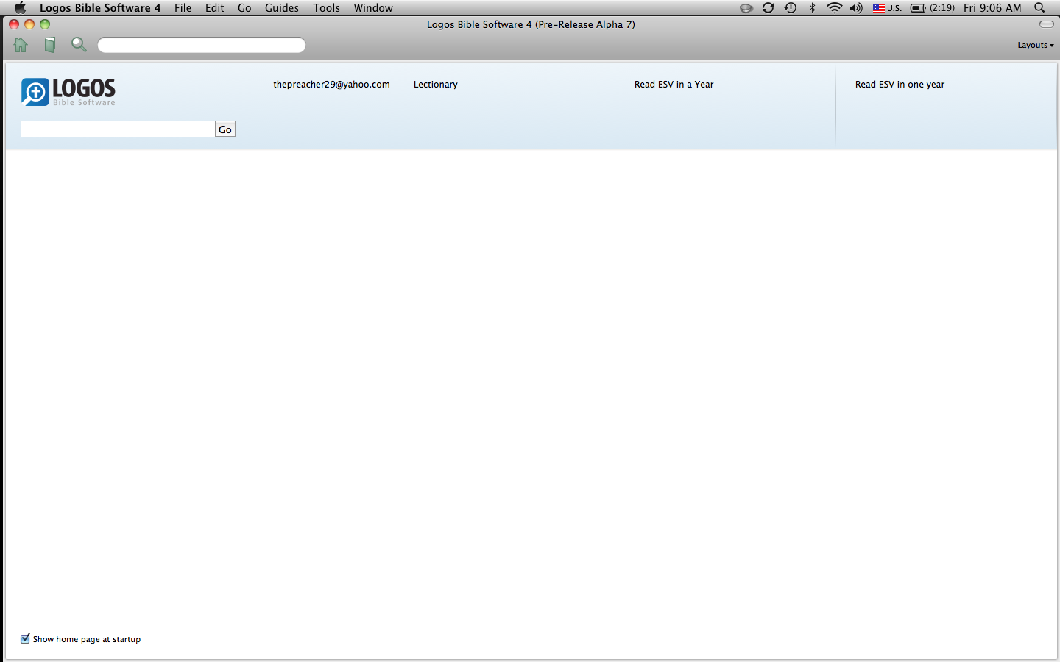Screen dimensions: 1060x662
Task: Click the Search magnifier toolbar icon
Action: [79, 45]
